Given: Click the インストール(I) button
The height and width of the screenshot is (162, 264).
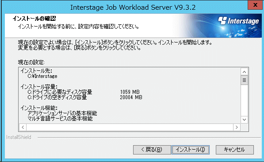Looking at the screenshot, I should (x=191, y=150).
